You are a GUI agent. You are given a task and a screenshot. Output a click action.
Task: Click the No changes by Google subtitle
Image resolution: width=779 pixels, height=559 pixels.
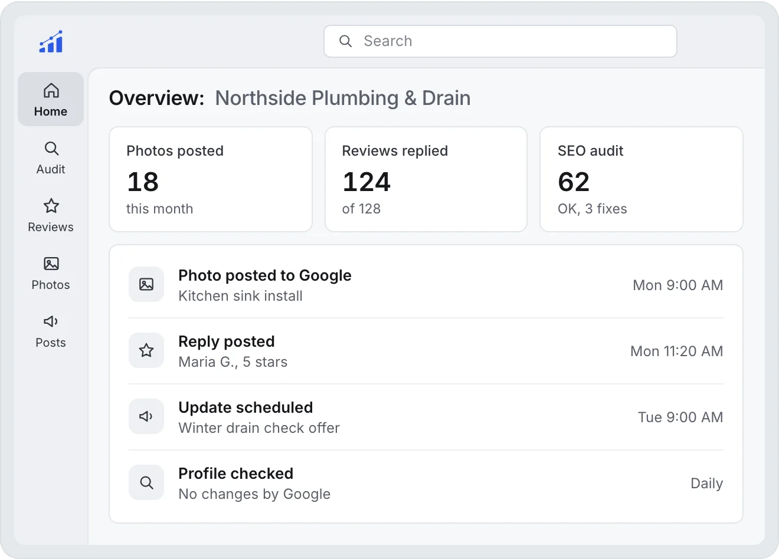click(x=254, y=494)
